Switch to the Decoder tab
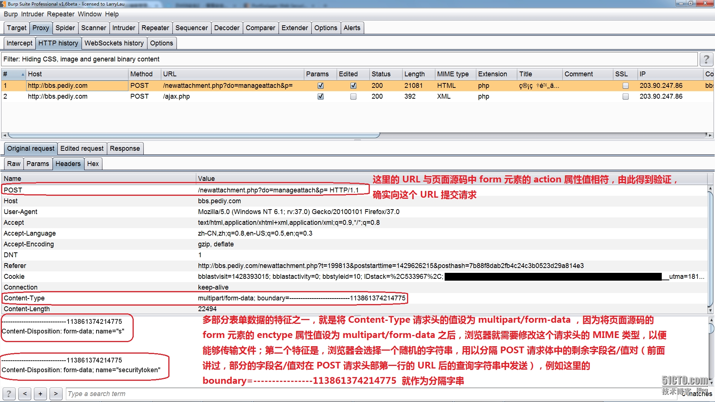This screenshot has height=402, width=715. click(227, 28)
